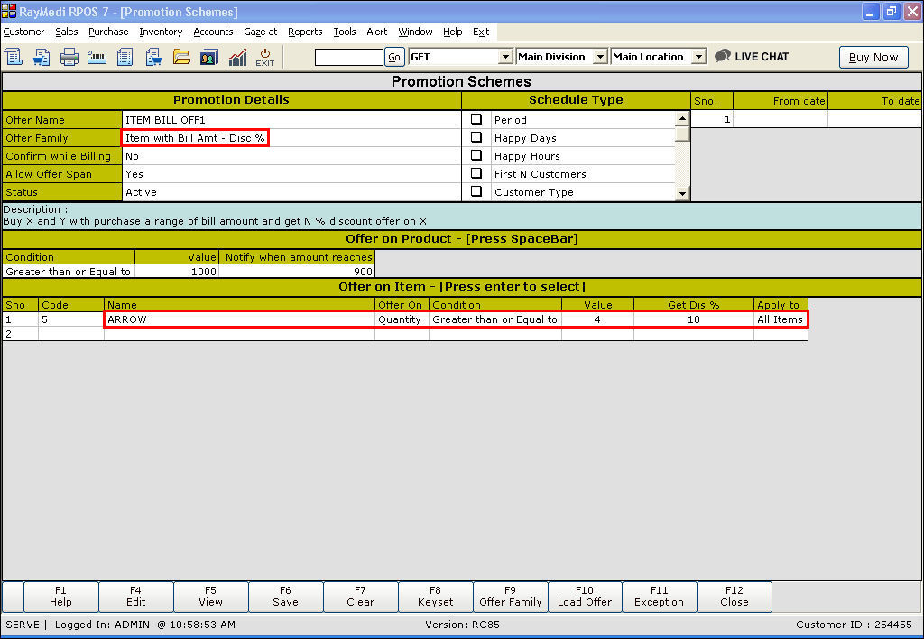Open the Main Division dropdown
The image size is (924, 639).
coord(600,57)
